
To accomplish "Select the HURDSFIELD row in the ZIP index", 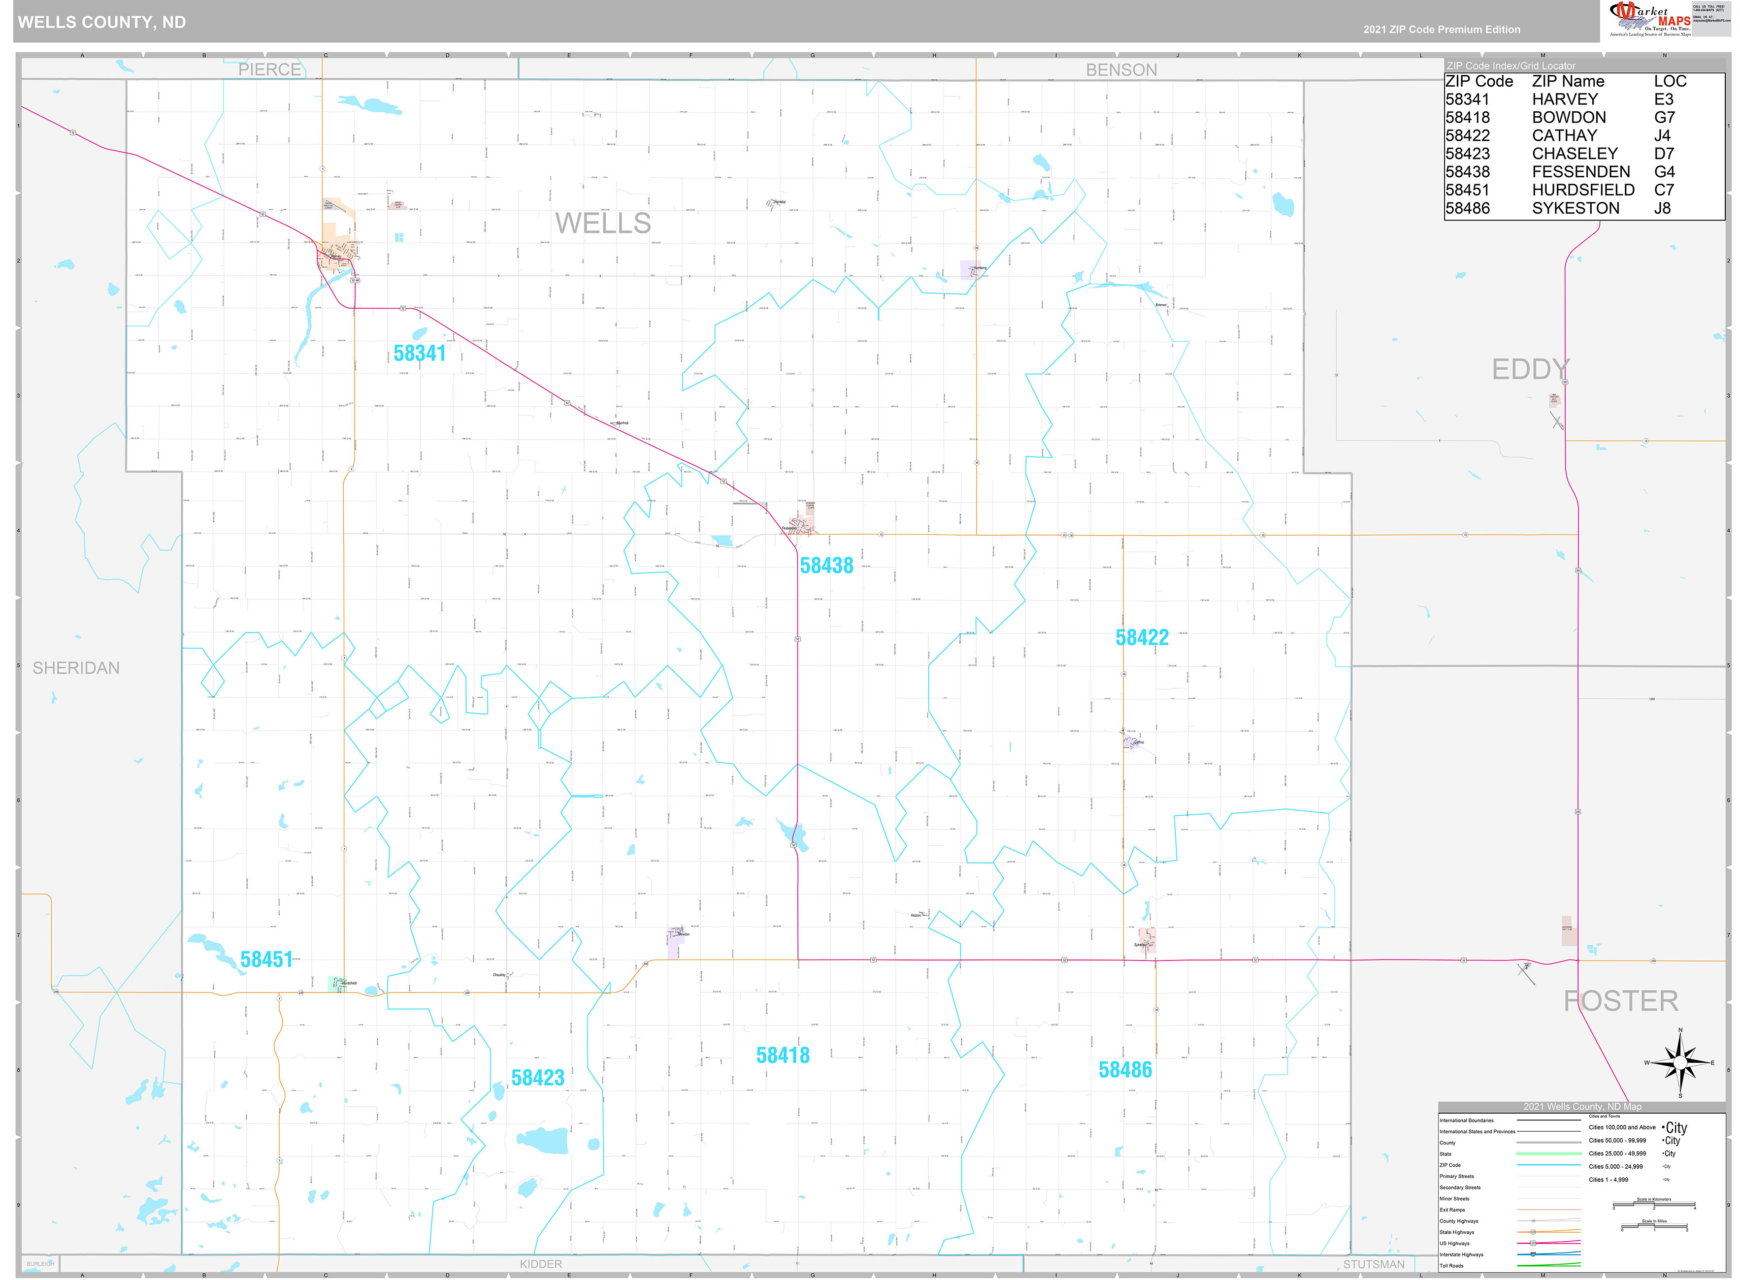I will click(x=1581, y=189).
